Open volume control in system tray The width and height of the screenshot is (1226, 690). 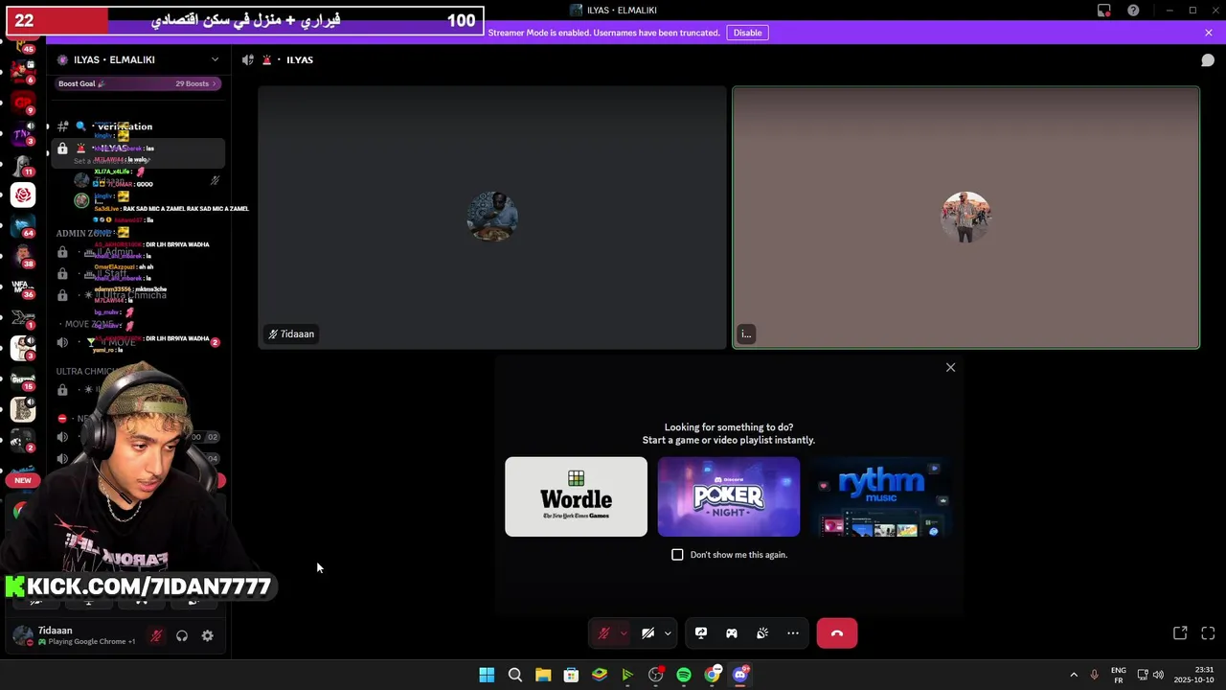pyautogui.click(x=1158, y=675)
